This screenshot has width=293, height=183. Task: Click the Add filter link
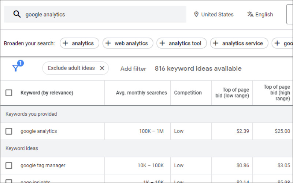pos(133,69)
